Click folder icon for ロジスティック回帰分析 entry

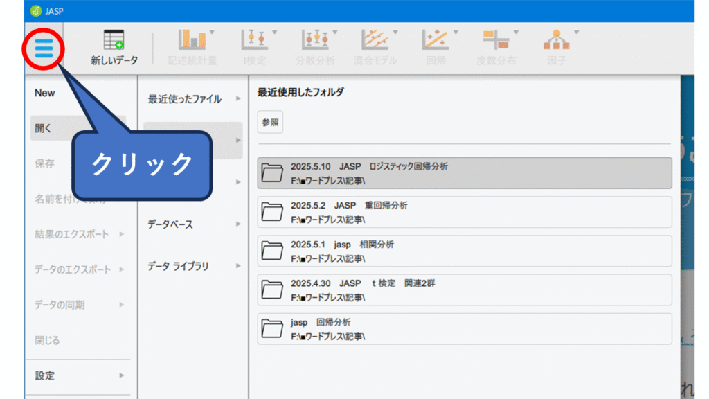point(272,172)
